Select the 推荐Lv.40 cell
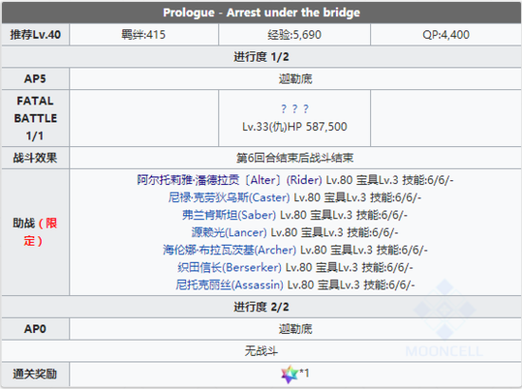522x389 pixels. [x=36, y=34]
